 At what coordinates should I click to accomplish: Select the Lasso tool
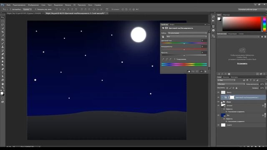point(3,25)
